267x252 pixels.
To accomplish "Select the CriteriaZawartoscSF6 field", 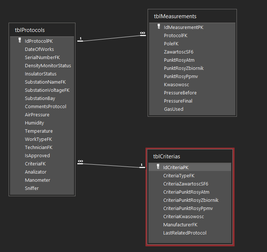I will tap(186, 184).
